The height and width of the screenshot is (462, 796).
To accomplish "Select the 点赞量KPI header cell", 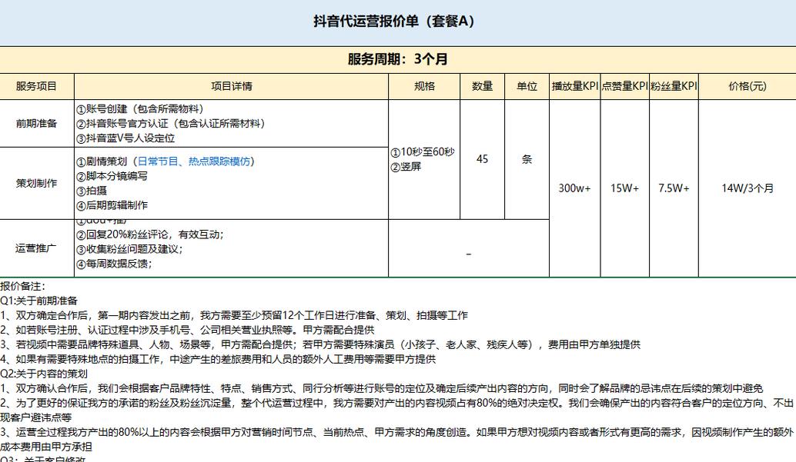I will point(625,86).
